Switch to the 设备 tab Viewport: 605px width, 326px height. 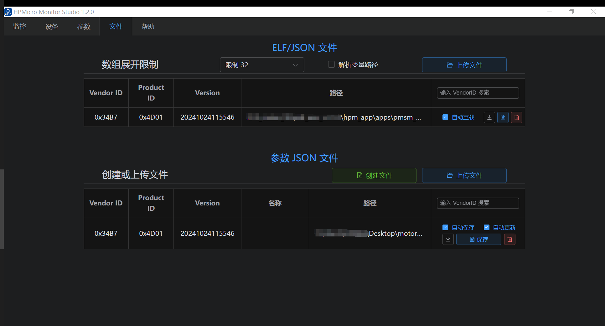52,26
